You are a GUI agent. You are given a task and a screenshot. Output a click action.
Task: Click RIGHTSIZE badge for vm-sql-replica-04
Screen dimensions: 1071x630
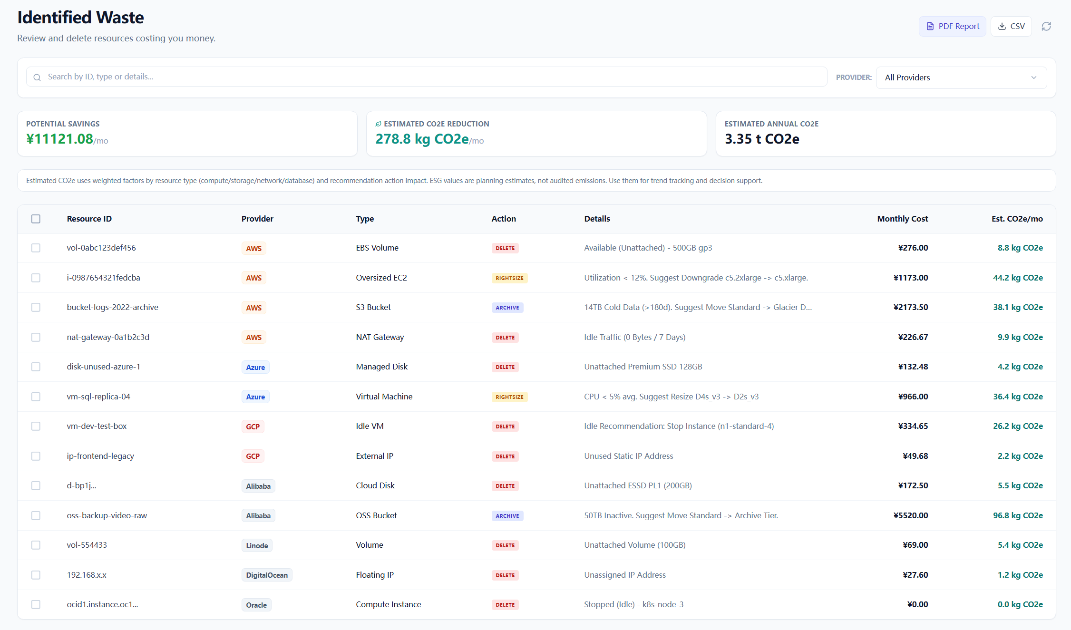pos(509,397)
